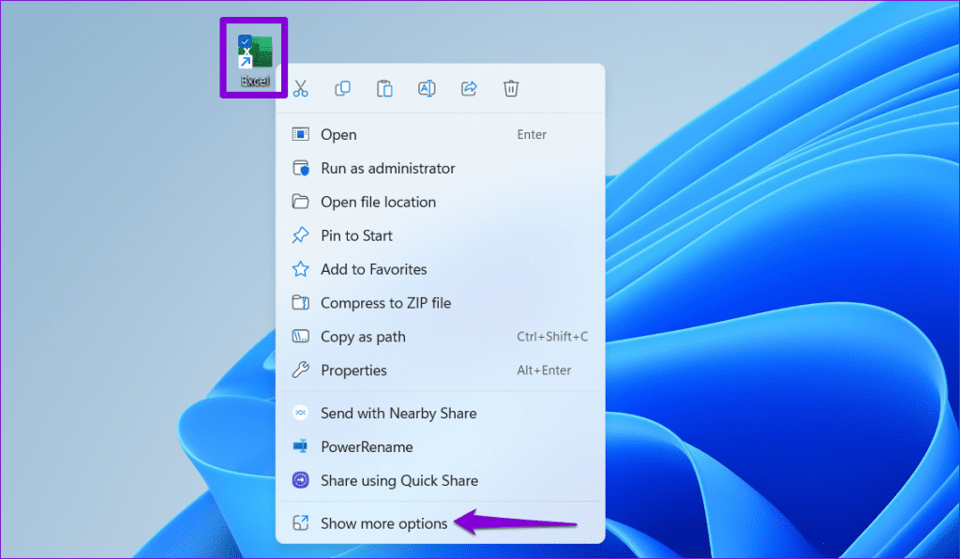Select the Excel desktop shortcut icon

click(x=255, y=60)
